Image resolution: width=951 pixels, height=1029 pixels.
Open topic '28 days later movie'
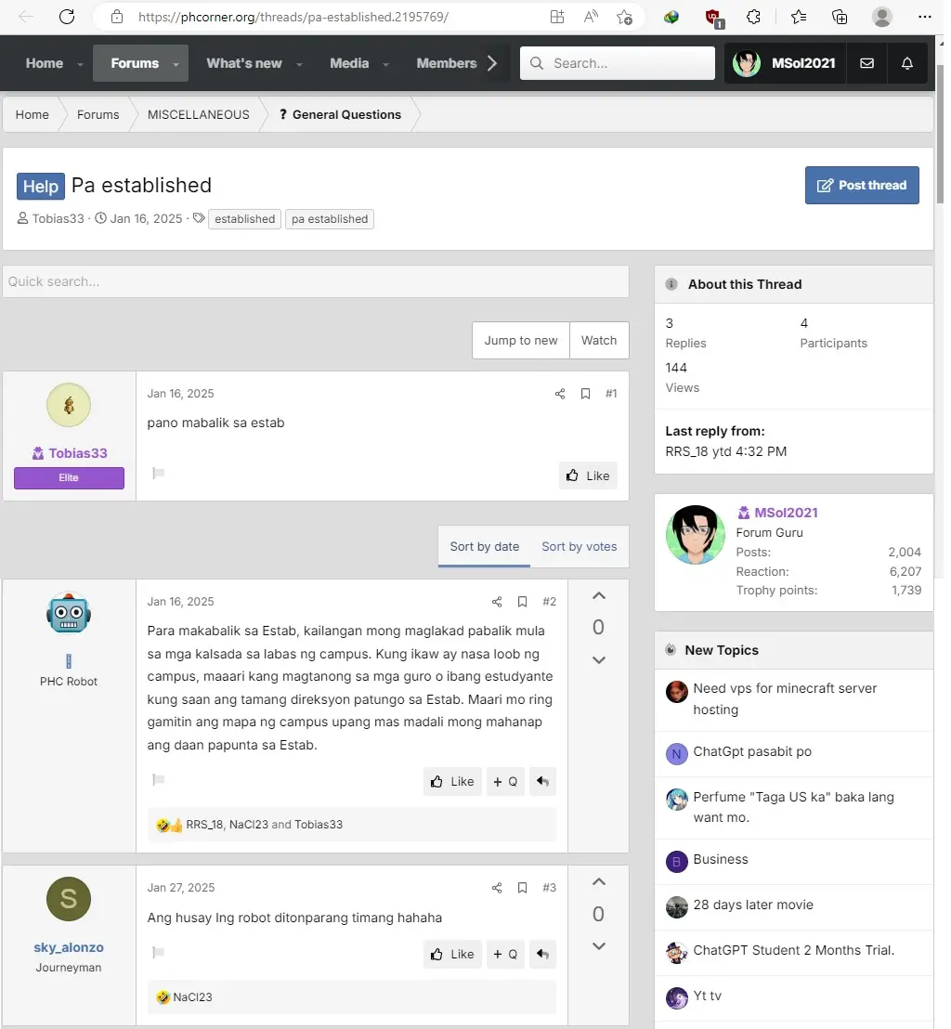coord(753,905)
